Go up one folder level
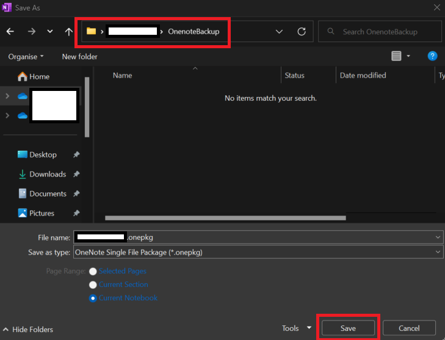Image resolution: width=445 pixels, height=340 pixels. pyautogui.click(x=68, y=31)
